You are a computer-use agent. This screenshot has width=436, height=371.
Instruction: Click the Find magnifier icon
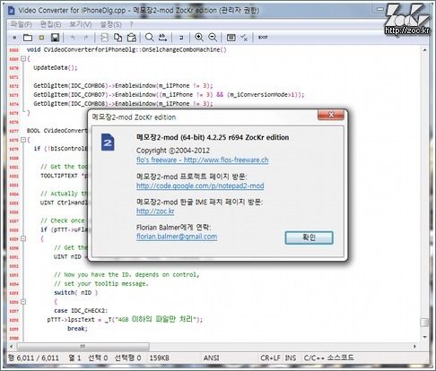point(149,38)
